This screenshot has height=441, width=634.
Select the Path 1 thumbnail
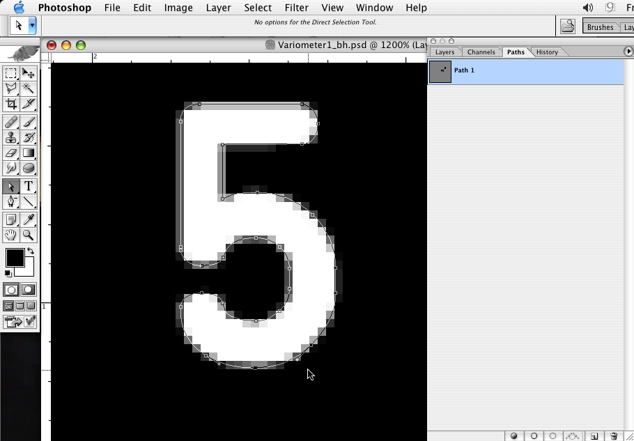440,71
